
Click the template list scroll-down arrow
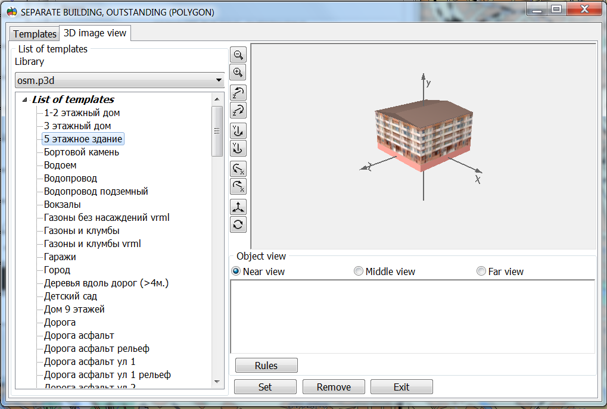(217, 382)
